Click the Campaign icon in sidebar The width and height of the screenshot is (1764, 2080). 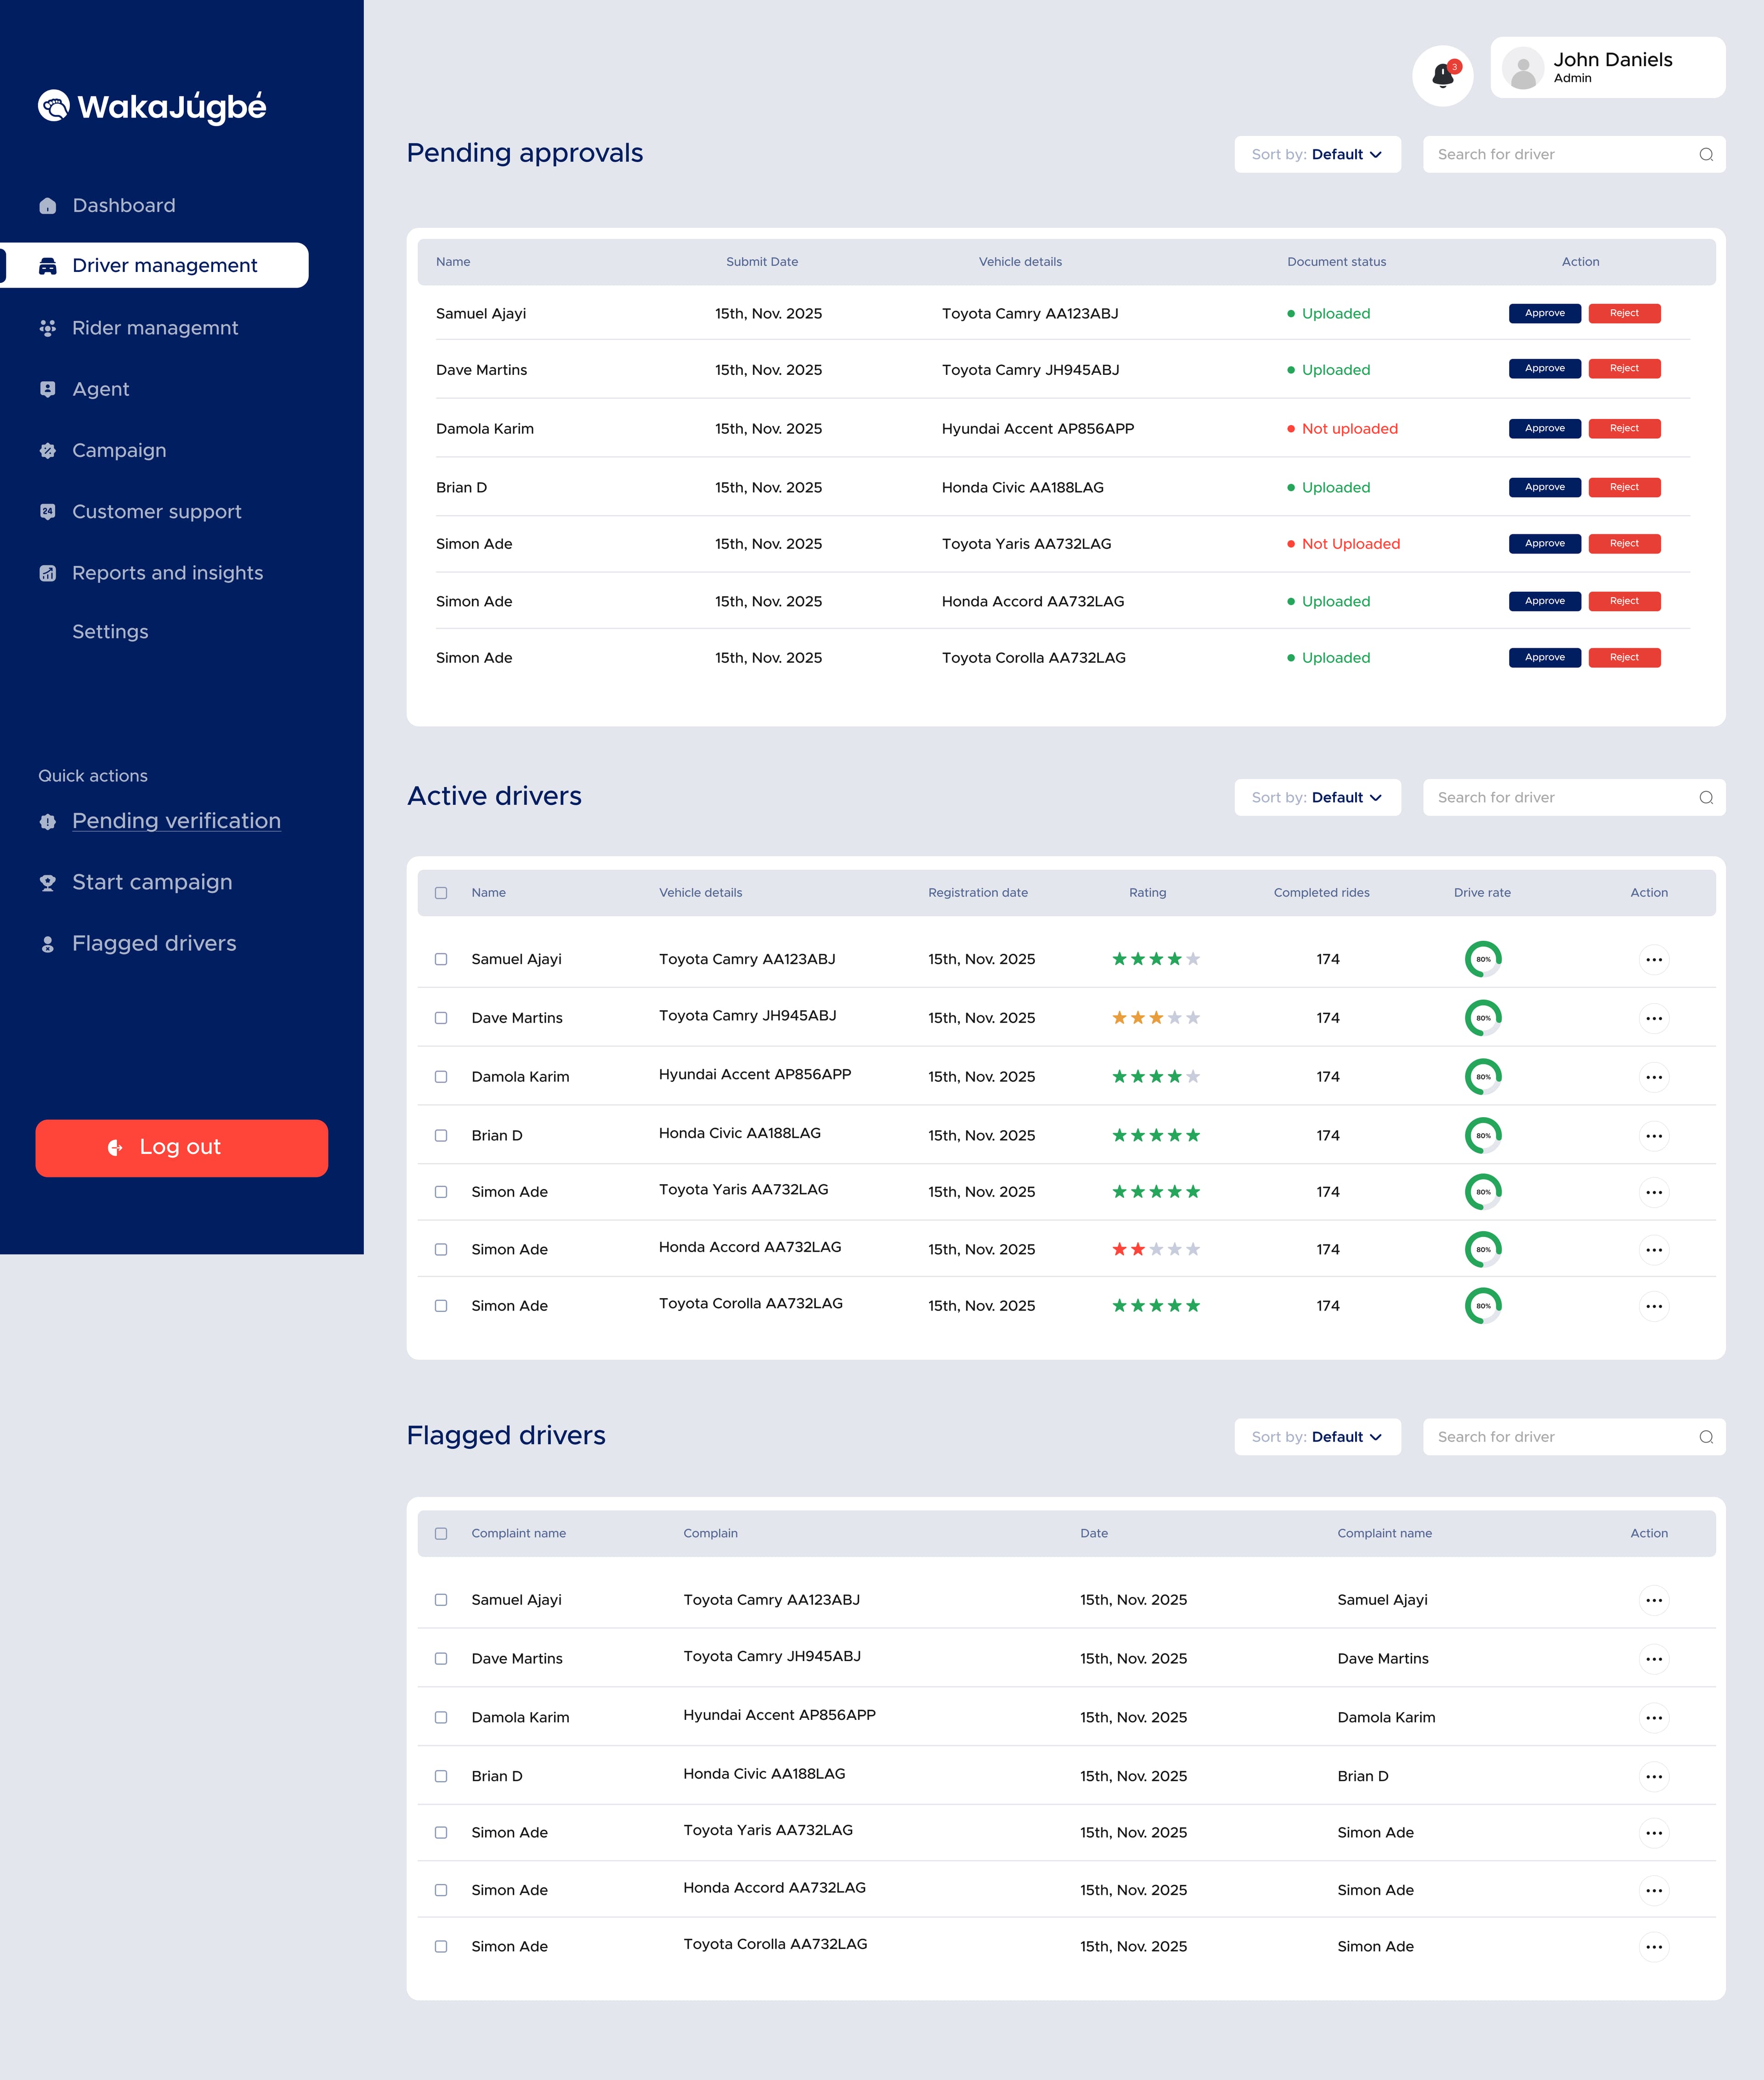tap(47, 451)
